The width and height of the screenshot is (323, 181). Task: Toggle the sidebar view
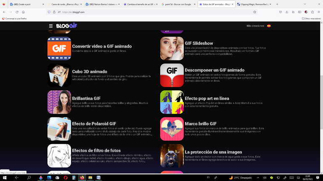click(x=299, y=12)
